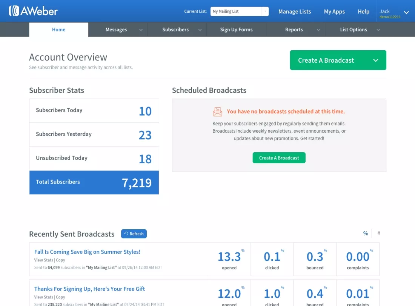Expand the Messages menu arrow
Viewport: 415px width, 306px height.
[x=141, y=30]
